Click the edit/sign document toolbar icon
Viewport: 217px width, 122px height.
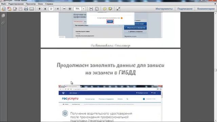coord(15,9)
